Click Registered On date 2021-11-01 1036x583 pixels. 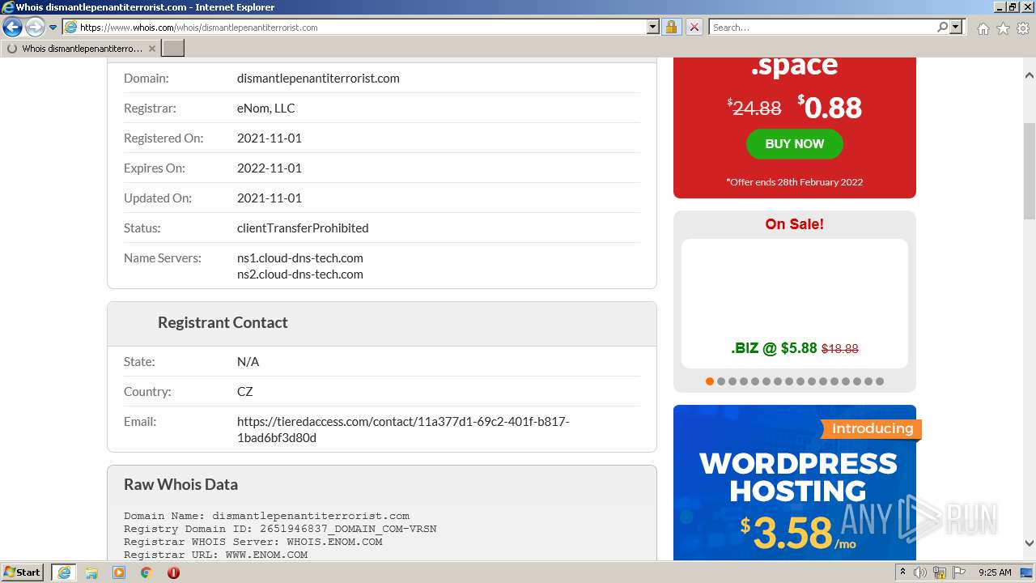point(270,138)
